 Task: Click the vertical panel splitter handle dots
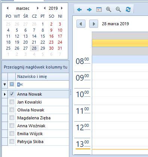pyautogui.click(x=71, y=92)
